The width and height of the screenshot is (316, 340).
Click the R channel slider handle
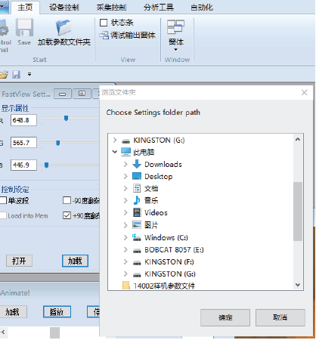pos(66,118)
